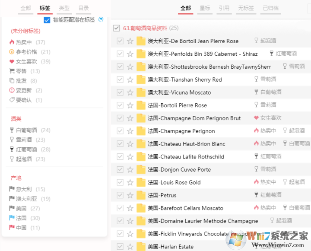Image resolution: width=311 pixels, height=251 pixels.
Task: Star the Tianshan Sherry Red item
Action: (130, 79)
